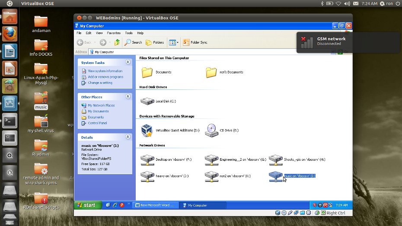Select Local Disk (C:) drive icon
The image size is (402, 226).
point(147,101)
